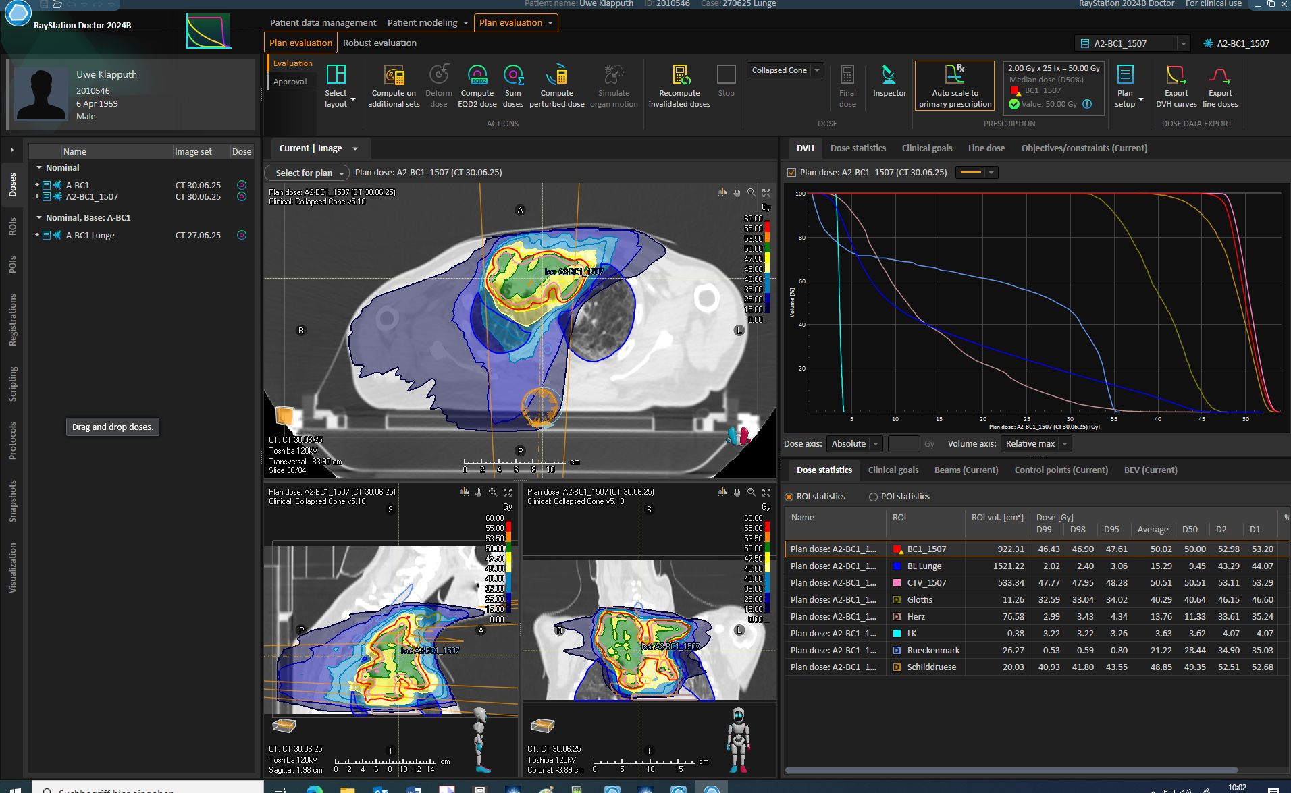The width and height of the screenshot is (1291, 793).
Task: Open the Robust evaluation tab
Action: tap(379, 43)
